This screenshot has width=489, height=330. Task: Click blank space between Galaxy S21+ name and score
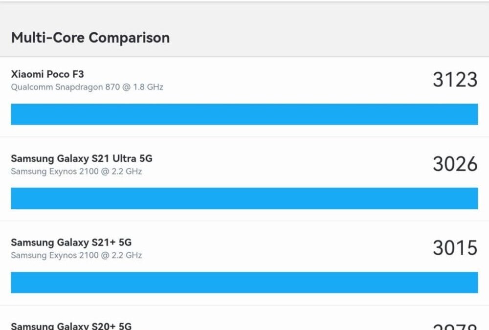(293, 248)
